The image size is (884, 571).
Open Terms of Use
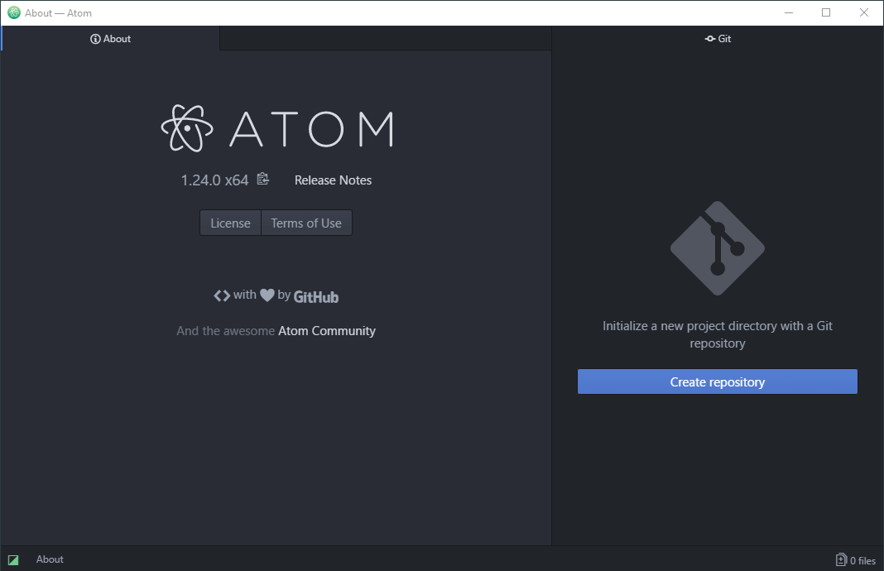(x=306, y=223)
